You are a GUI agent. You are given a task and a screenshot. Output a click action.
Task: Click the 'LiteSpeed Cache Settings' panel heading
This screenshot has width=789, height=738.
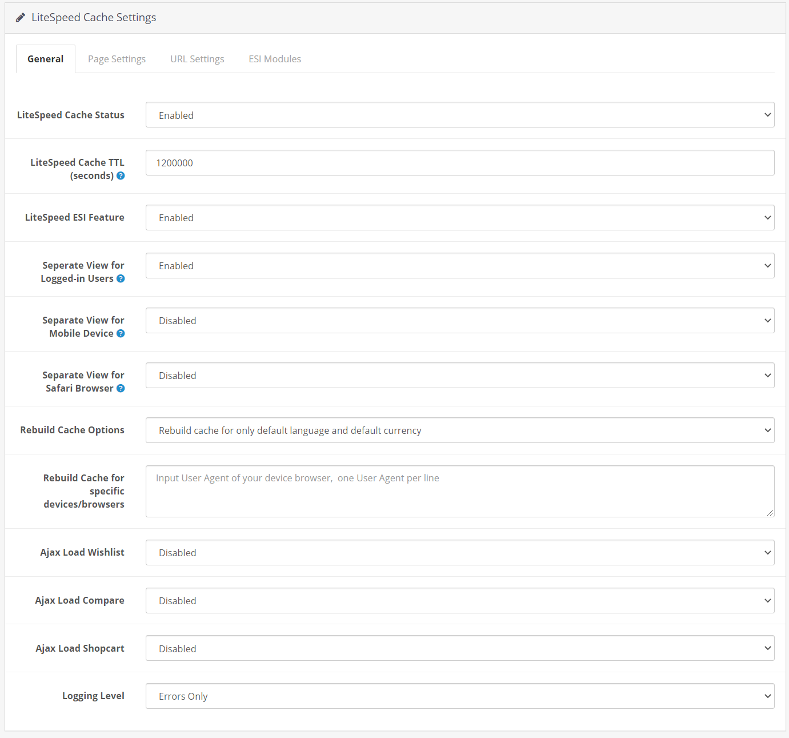94,18
